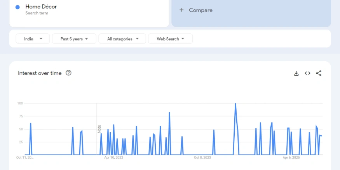Click the Oct 8, 2023 axis label
The height and width of the screenshot is (170, 340).
(x=202, y=158)
